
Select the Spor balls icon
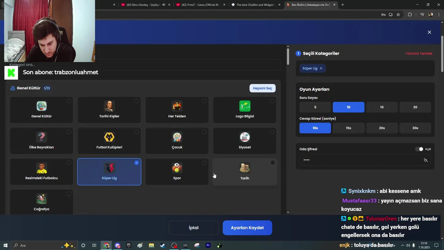[177, 168]
